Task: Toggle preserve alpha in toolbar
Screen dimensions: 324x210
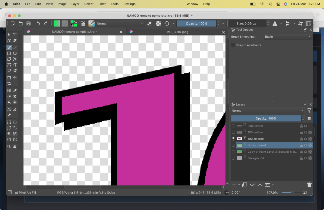Action: click(x=158, y=23)
